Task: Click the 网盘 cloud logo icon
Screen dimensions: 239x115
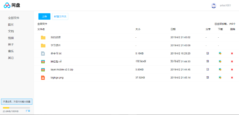Action: pos(7,6)
